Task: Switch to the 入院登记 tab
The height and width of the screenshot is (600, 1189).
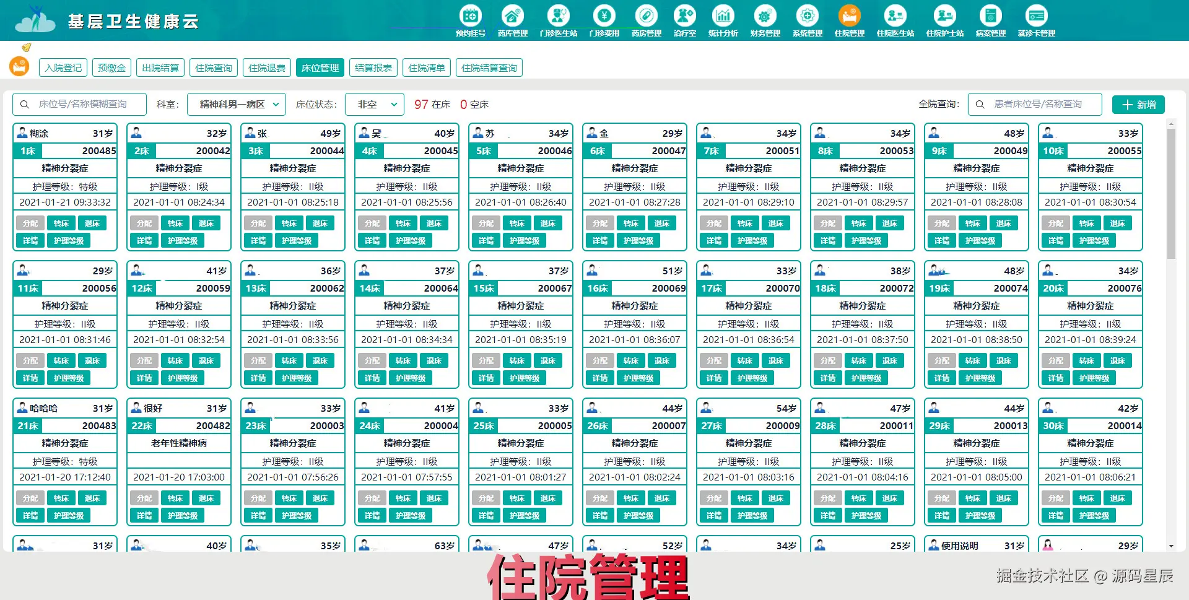Action: [63, 67]
